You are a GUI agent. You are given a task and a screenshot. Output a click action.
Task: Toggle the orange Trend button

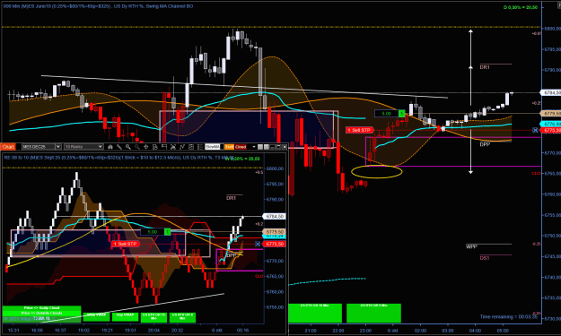coord(230,147)
